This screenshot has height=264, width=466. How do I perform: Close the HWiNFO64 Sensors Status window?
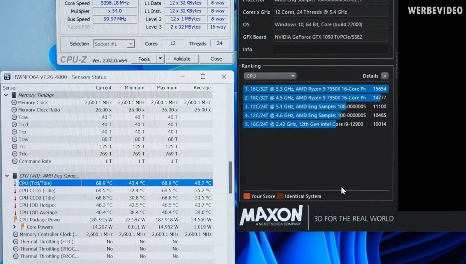point(224,77)
